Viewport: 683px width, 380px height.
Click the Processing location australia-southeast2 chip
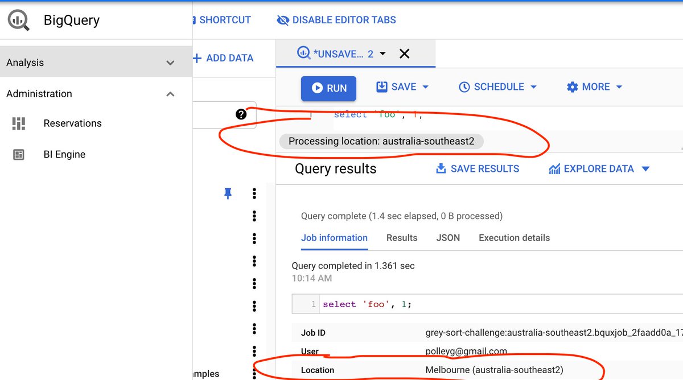381,141
